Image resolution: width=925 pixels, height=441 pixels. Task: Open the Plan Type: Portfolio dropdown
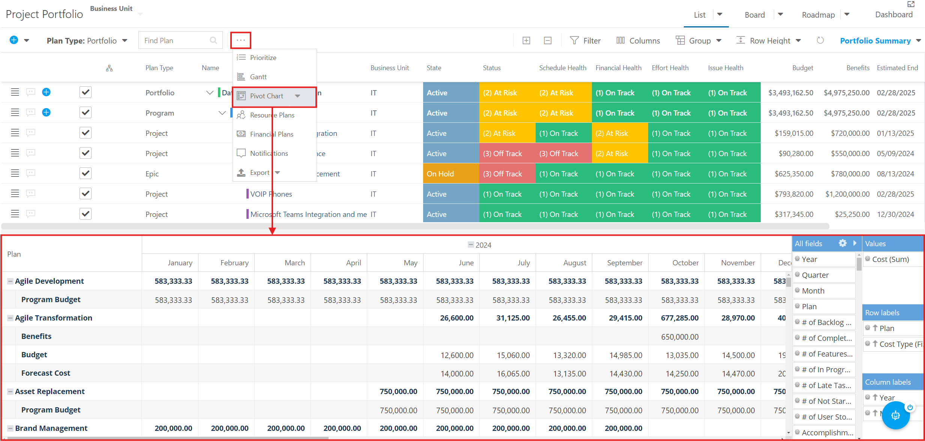[87, 41]
